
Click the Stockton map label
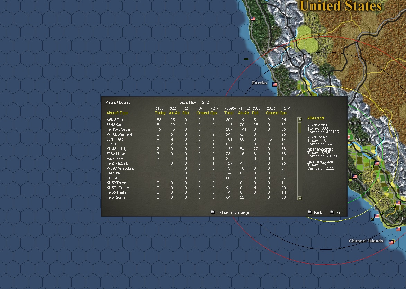[x=365, y=140]
